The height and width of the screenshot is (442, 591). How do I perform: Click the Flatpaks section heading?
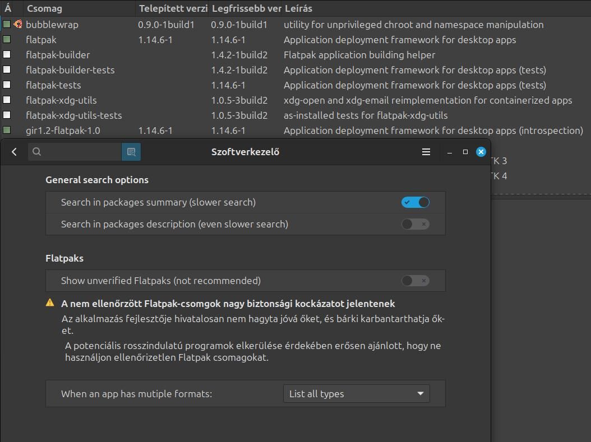64,258
